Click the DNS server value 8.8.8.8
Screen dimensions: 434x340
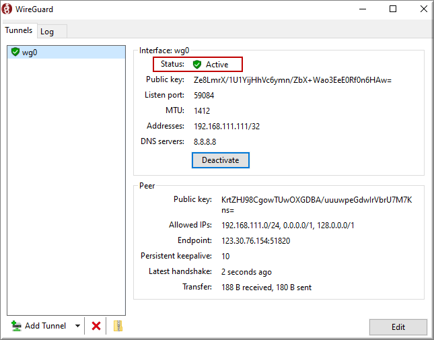coord(205,142)
